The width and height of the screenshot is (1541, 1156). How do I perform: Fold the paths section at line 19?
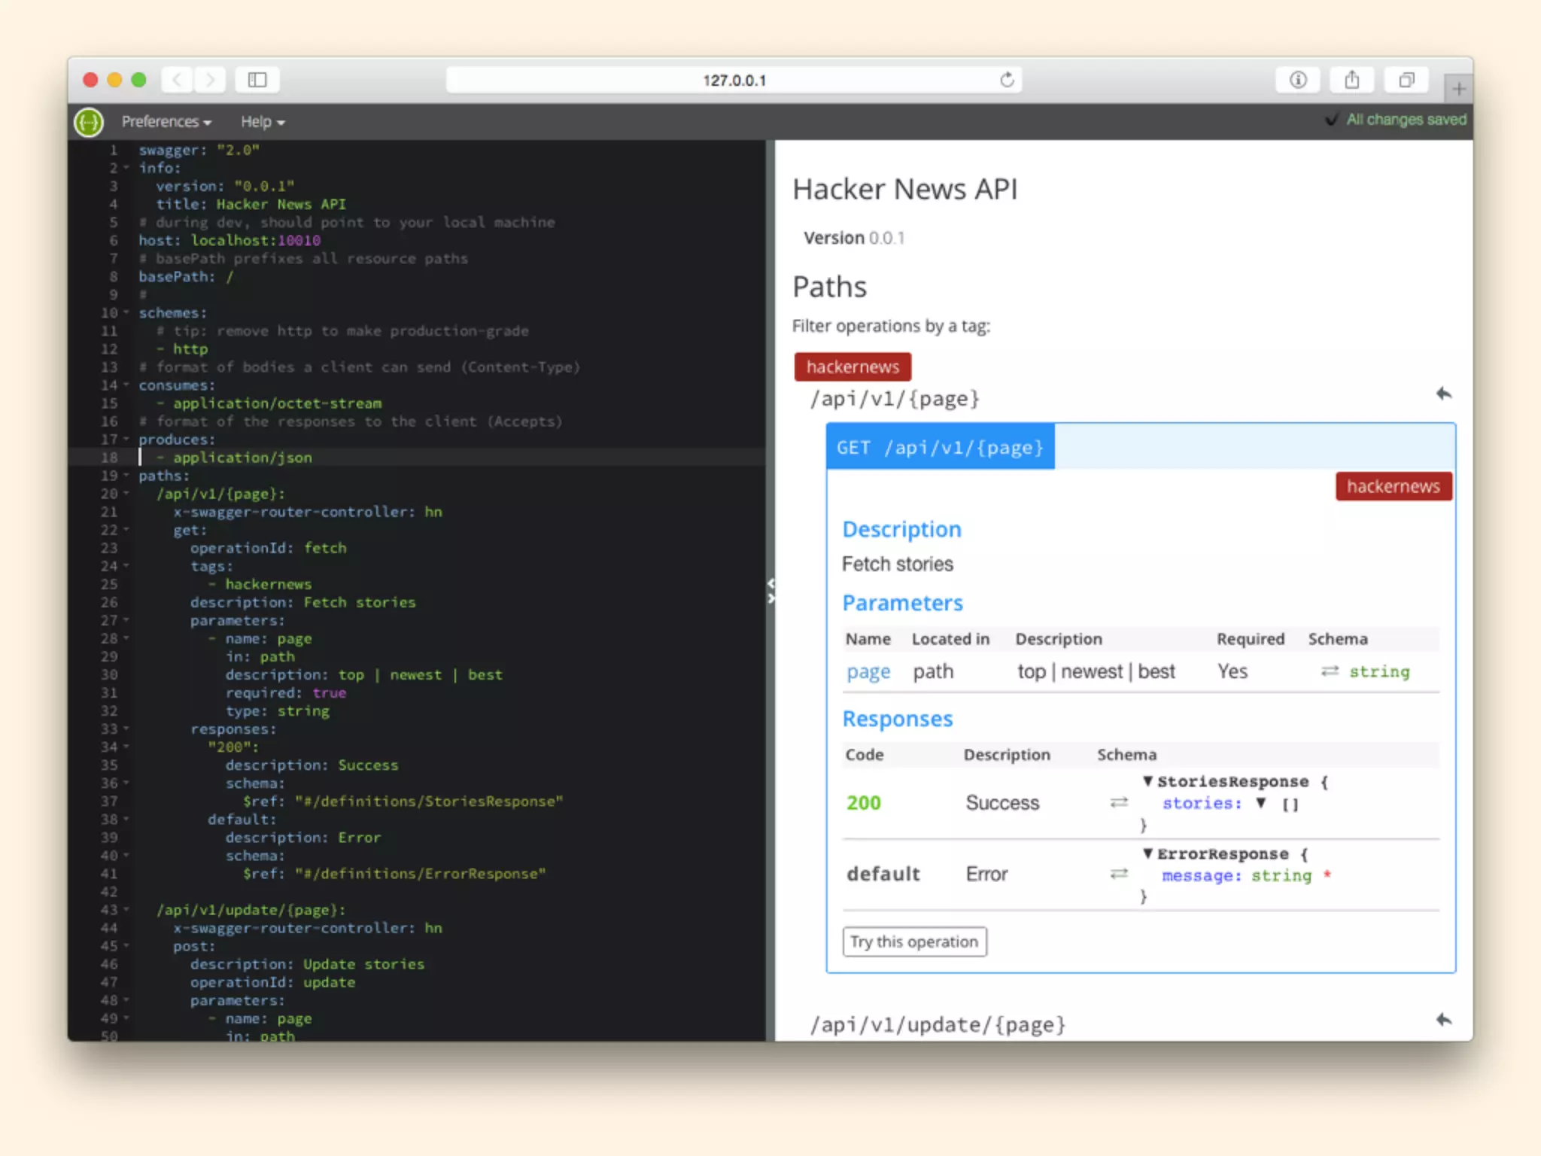[126, 476]
